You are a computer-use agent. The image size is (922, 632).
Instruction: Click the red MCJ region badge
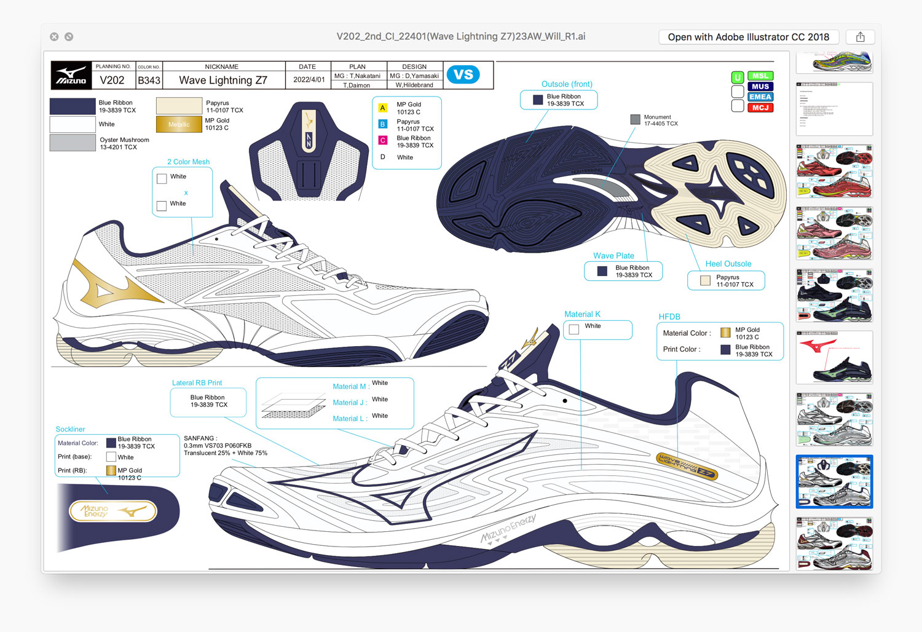tap(760, 108)
